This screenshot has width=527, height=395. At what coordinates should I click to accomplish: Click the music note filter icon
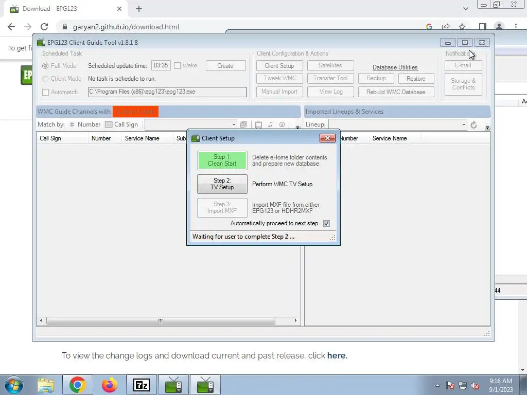pos(270,124)
